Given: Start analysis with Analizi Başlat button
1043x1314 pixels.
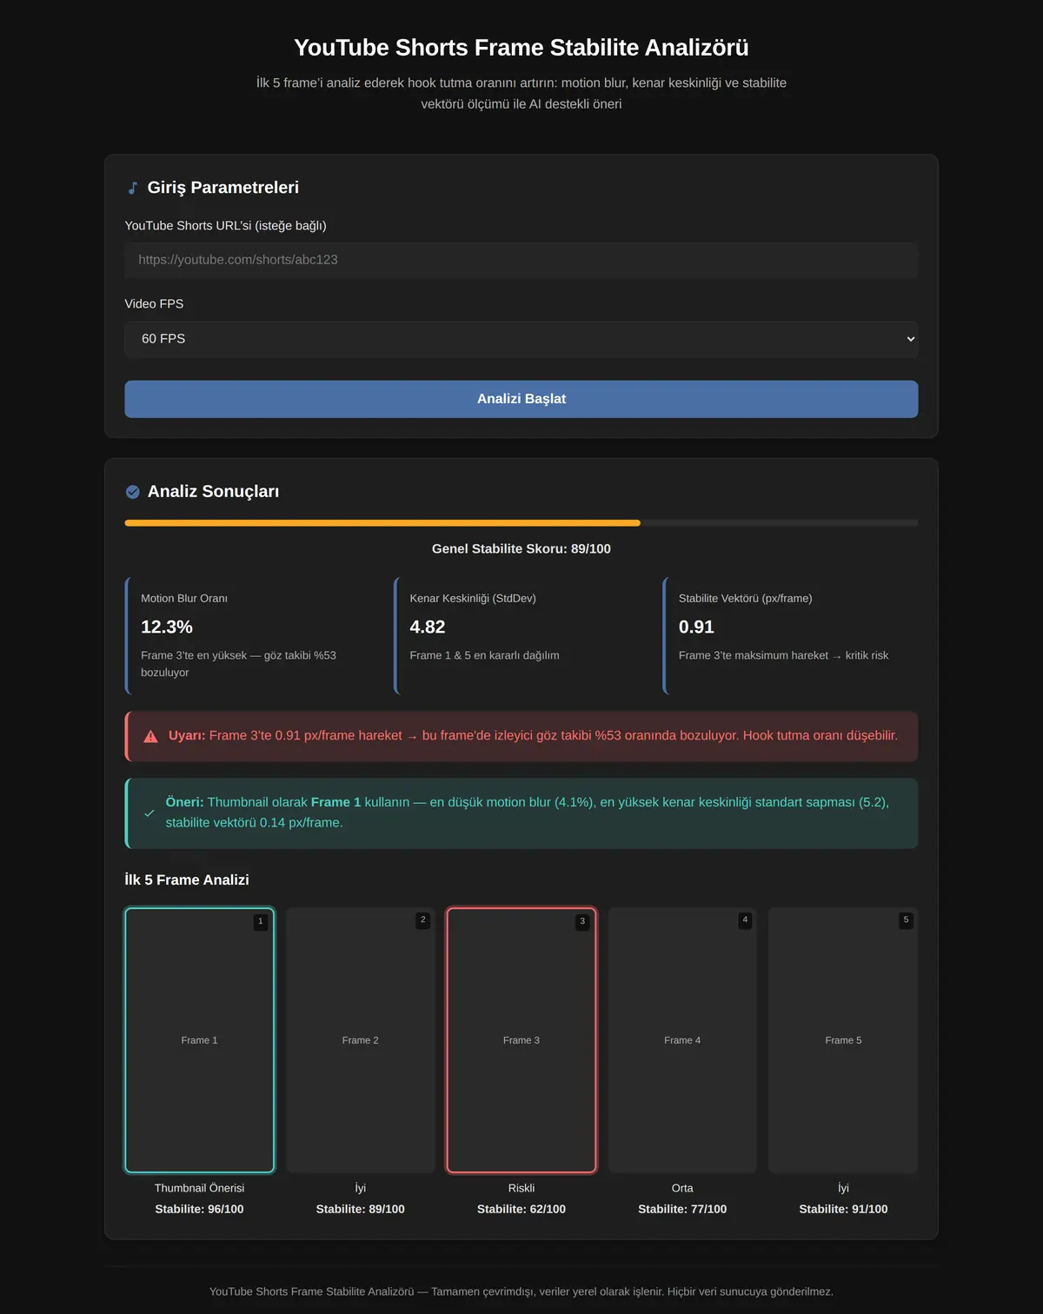Looking at the screenshot, I should click(521, 399).
